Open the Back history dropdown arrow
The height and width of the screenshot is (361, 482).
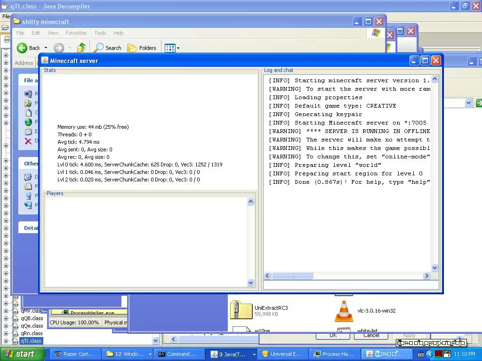pyautogui.click(x=46, y=48)
